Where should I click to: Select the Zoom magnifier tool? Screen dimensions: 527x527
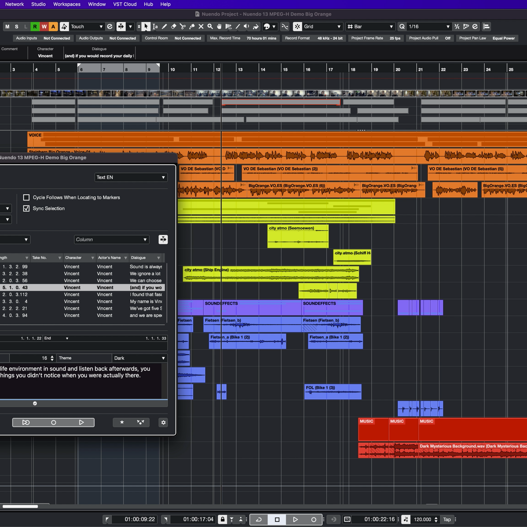(x=210, y=27)
